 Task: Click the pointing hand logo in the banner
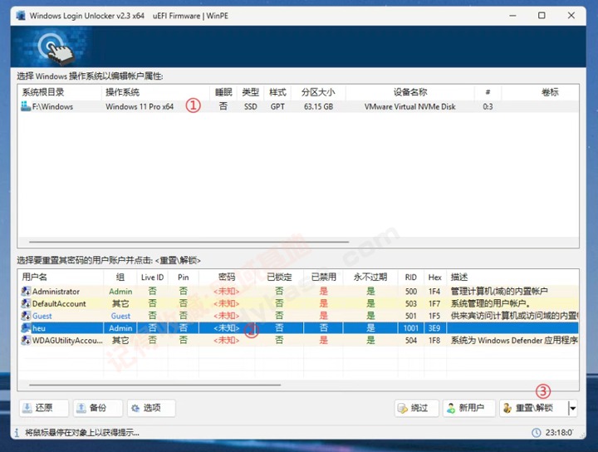point(57,48)
